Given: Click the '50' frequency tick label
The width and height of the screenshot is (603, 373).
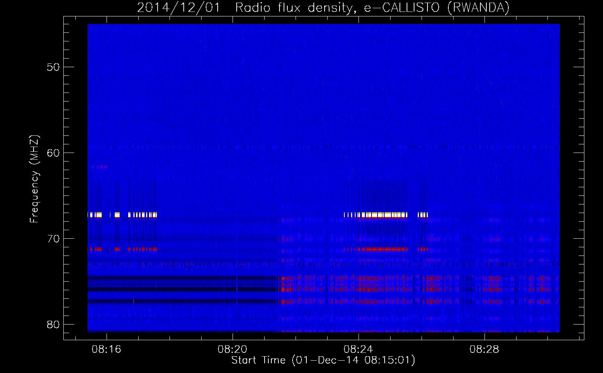Looking at the screenshot, I should (x=54, y=67).
